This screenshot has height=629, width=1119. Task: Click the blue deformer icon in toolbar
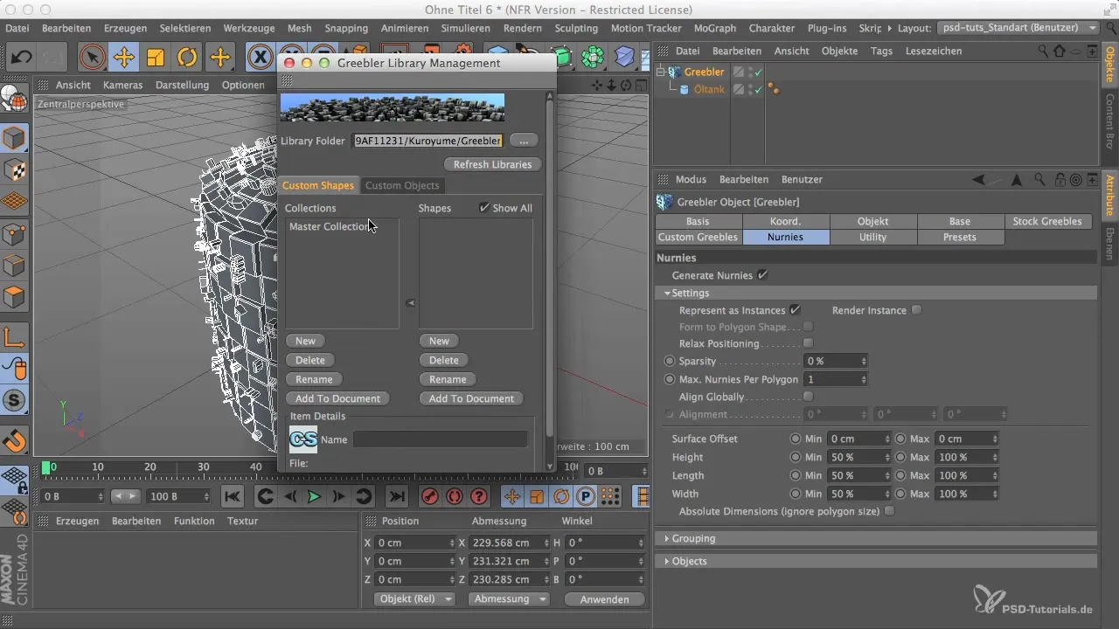623,58
